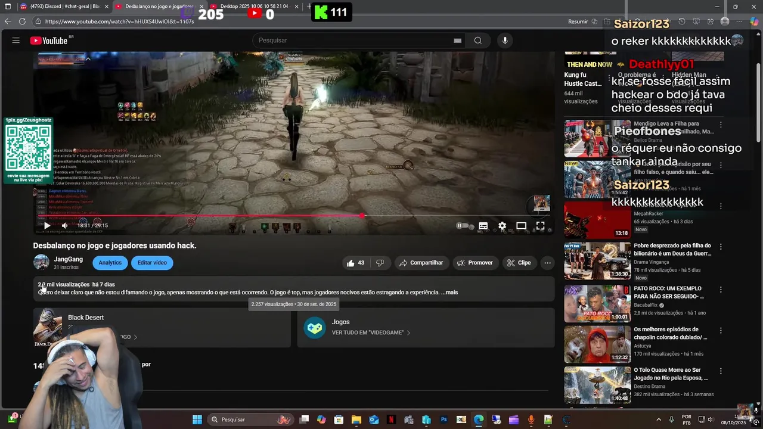
Task: Click the search magnifier button
Action: click(x=477, y=41)
